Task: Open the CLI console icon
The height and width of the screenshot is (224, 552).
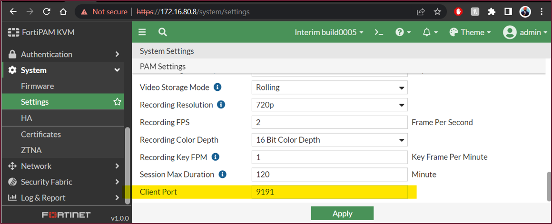Action: click(379, 32)
